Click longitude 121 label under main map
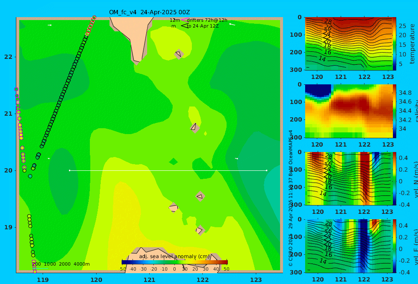This screenshot has height=284, width=418. pyautogui.click(x=150, y=280)
